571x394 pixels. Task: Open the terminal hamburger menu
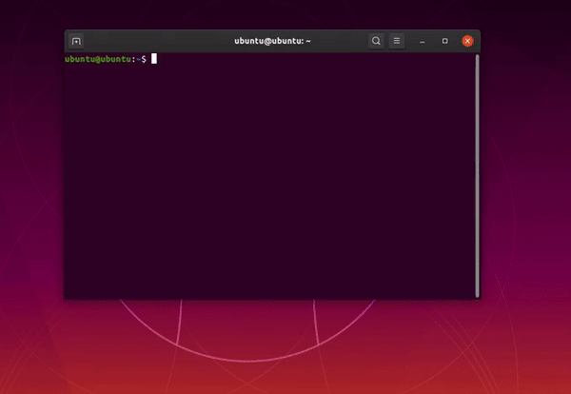pos(397,41)
